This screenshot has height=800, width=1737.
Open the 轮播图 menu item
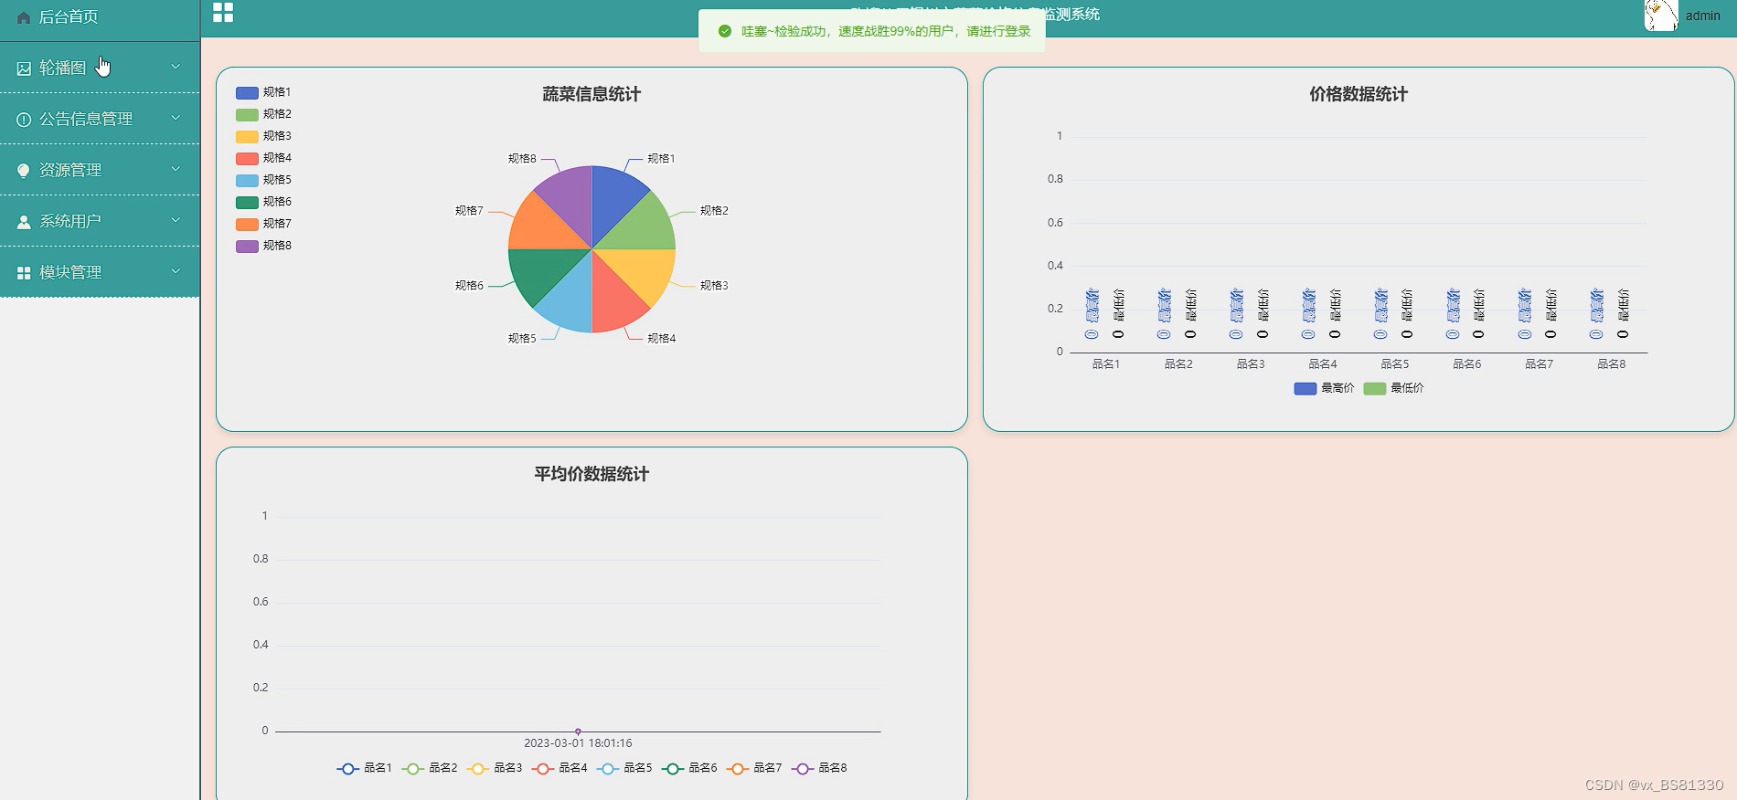(x=100, y=68)
